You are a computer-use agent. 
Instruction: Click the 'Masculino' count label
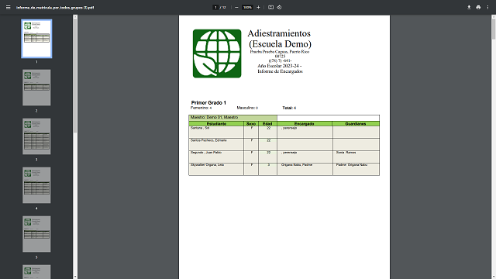click(247, 108)
